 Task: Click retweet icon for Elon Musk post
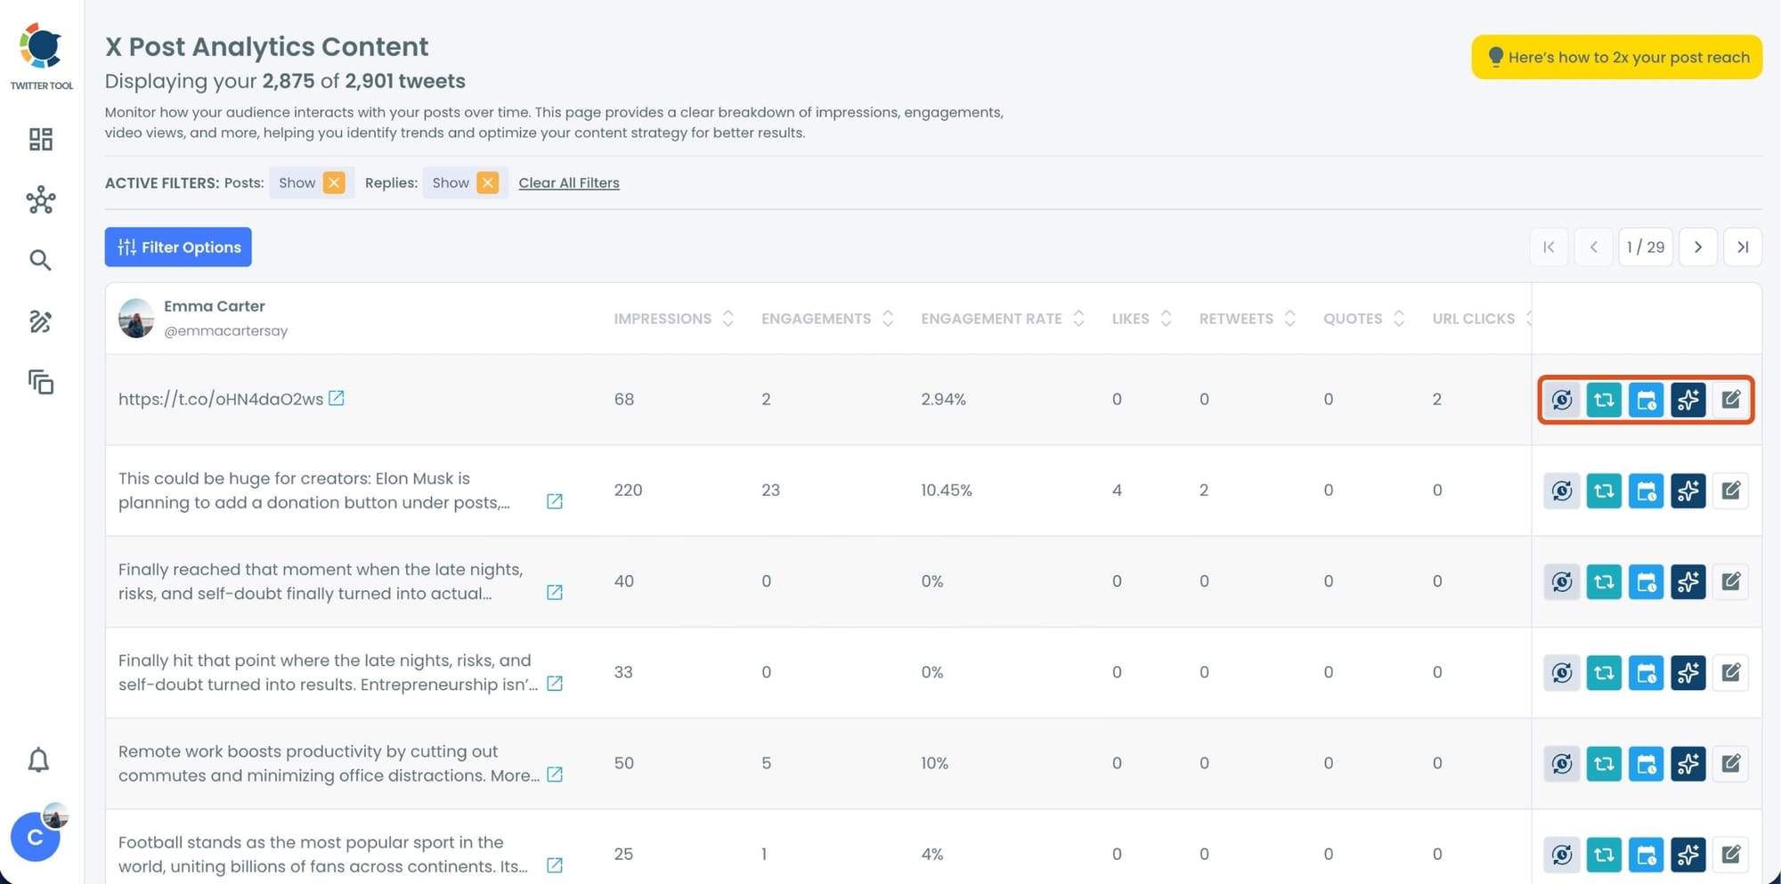[x=1604, y=491]
